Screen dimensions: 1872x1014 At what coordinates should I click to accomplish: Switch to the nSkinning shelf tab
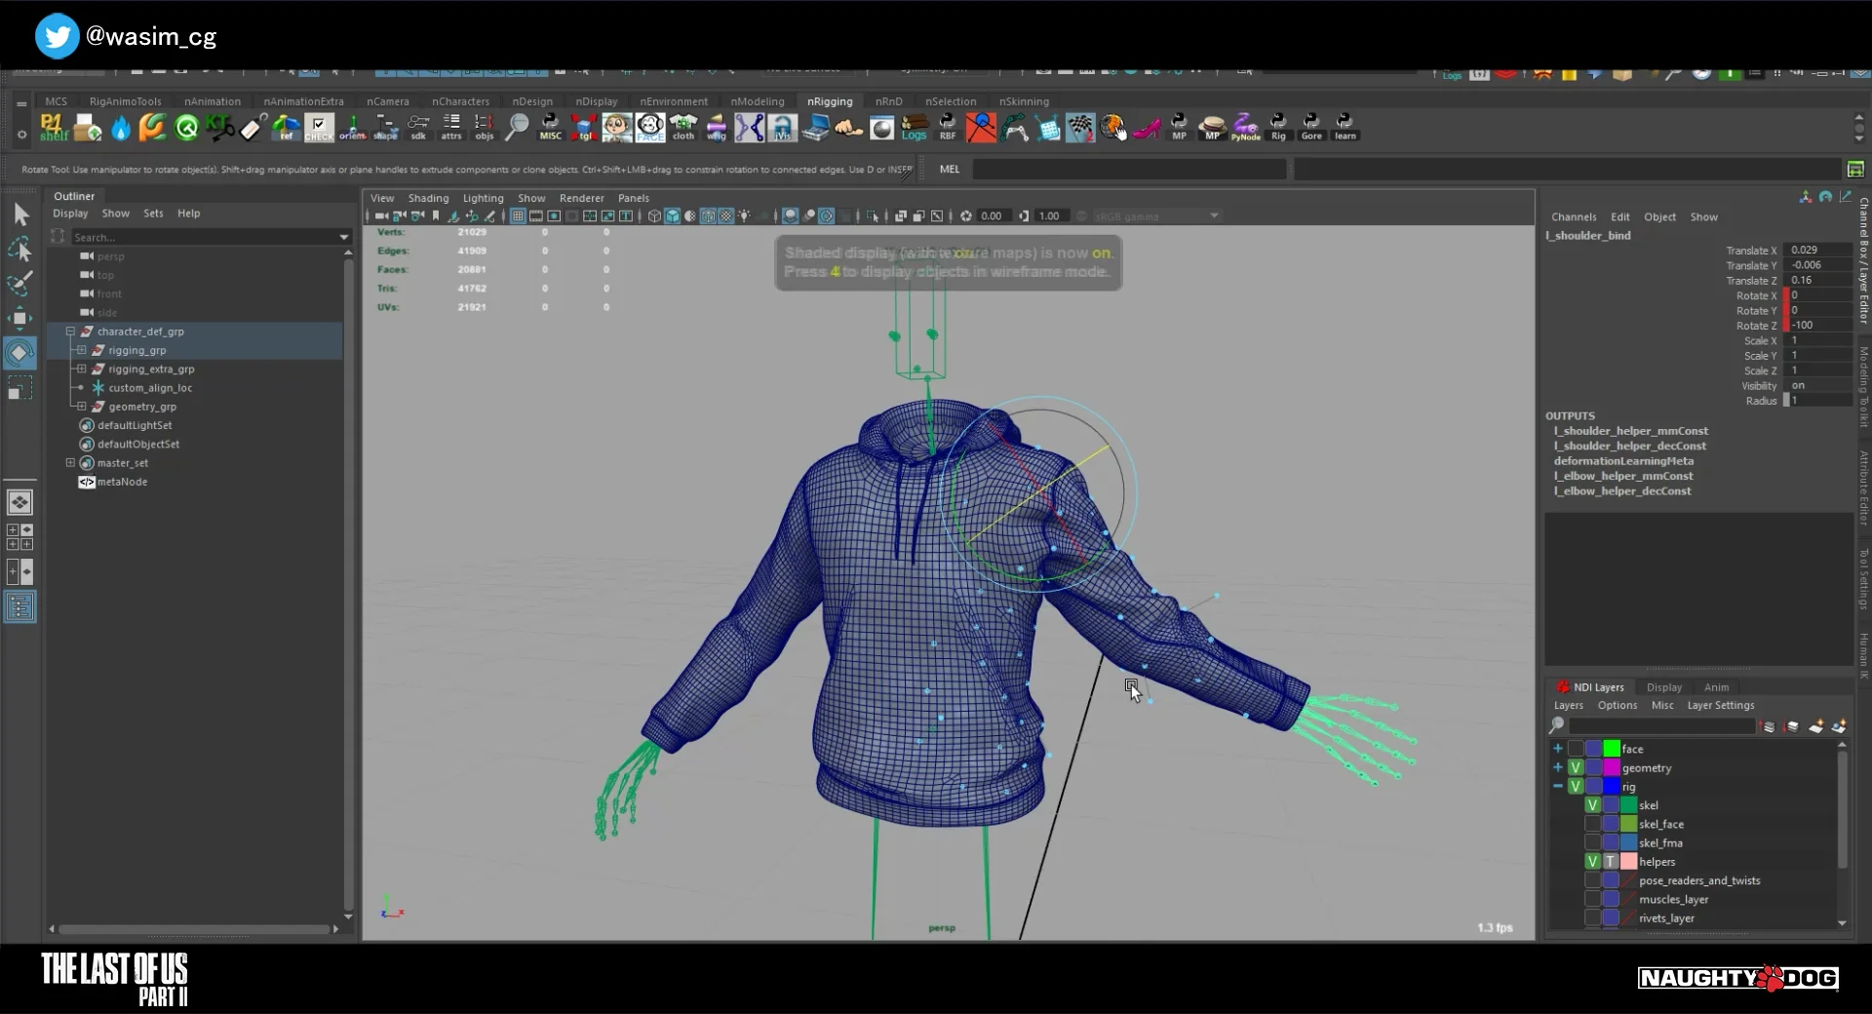coord(1026,100)
